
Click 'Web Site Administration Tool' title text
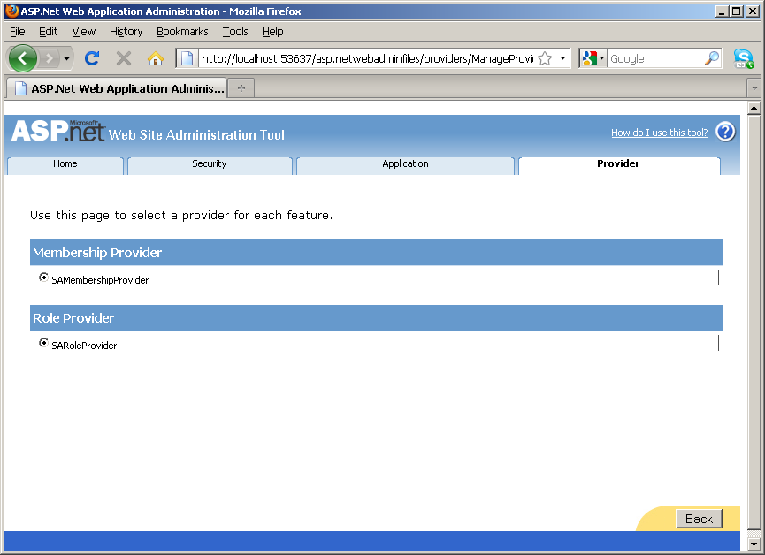click(196, 135)
